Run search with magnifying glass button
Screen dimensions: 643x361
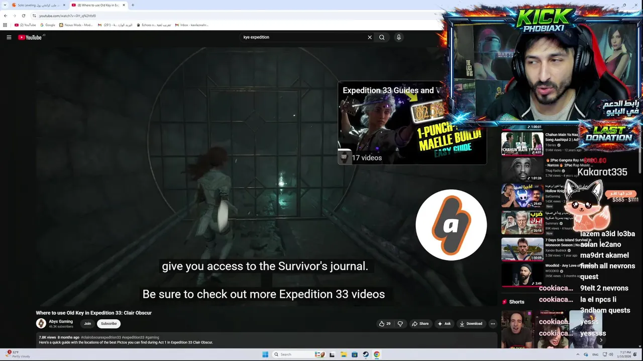coord(382,37)
